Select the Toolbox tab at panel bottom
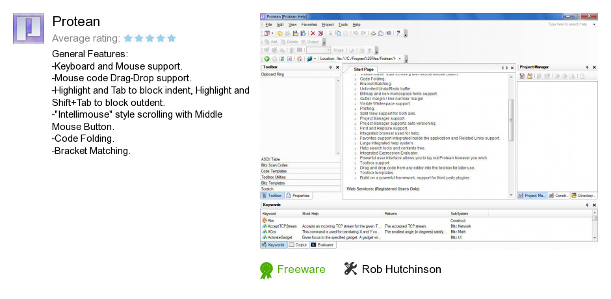 coord(272,195)
